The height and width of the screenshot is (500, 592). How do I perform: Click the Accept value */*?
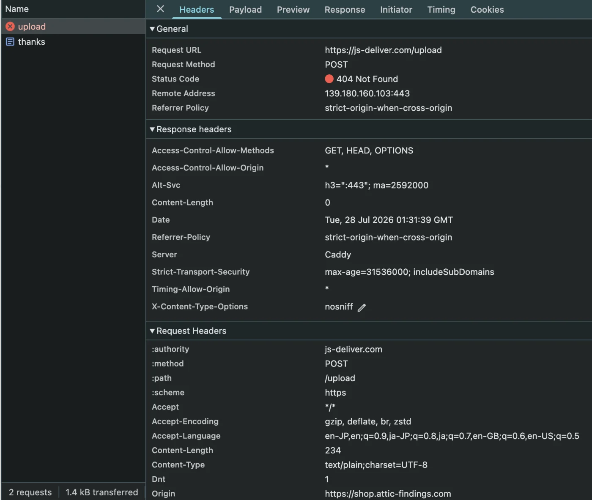point(330,407)
